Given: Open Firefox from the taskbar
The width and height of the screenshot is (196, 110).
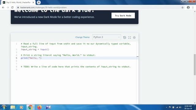Looking at the screenshot, I should click(40, 107).
